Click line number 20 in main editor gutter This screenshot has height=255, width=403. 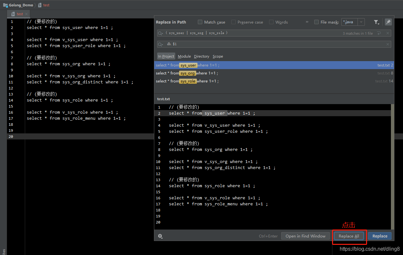11,136
